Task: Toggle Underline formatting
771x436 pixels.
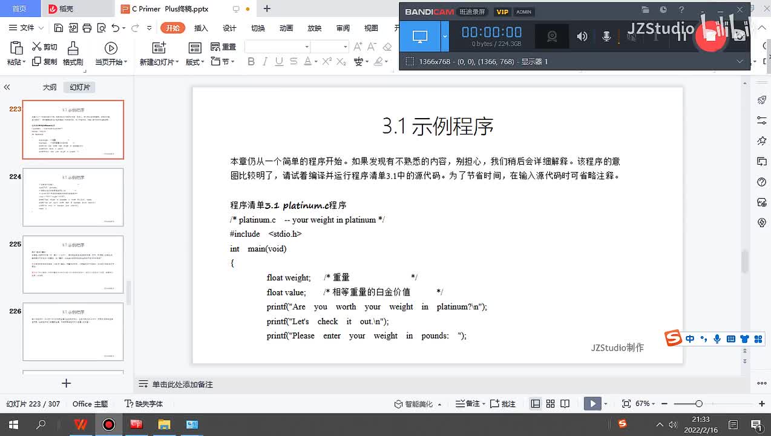Action: tap(279, 62)
